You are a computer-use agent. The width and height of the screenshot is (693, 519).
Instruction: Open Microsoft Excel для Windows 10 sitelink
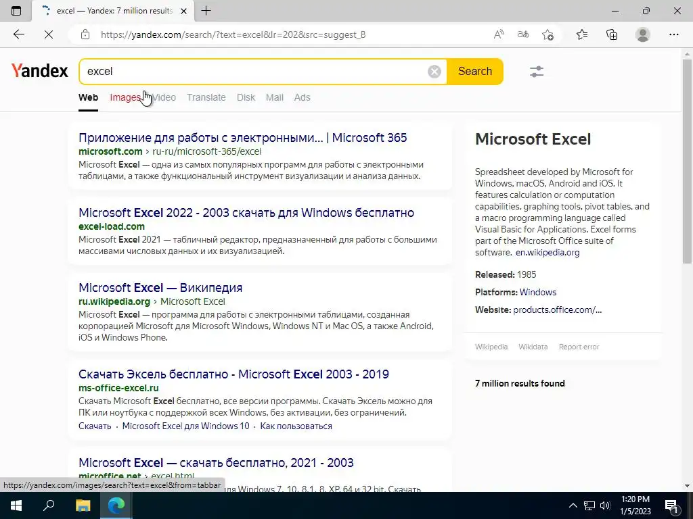pyautogui.click(x=185, y=426)
